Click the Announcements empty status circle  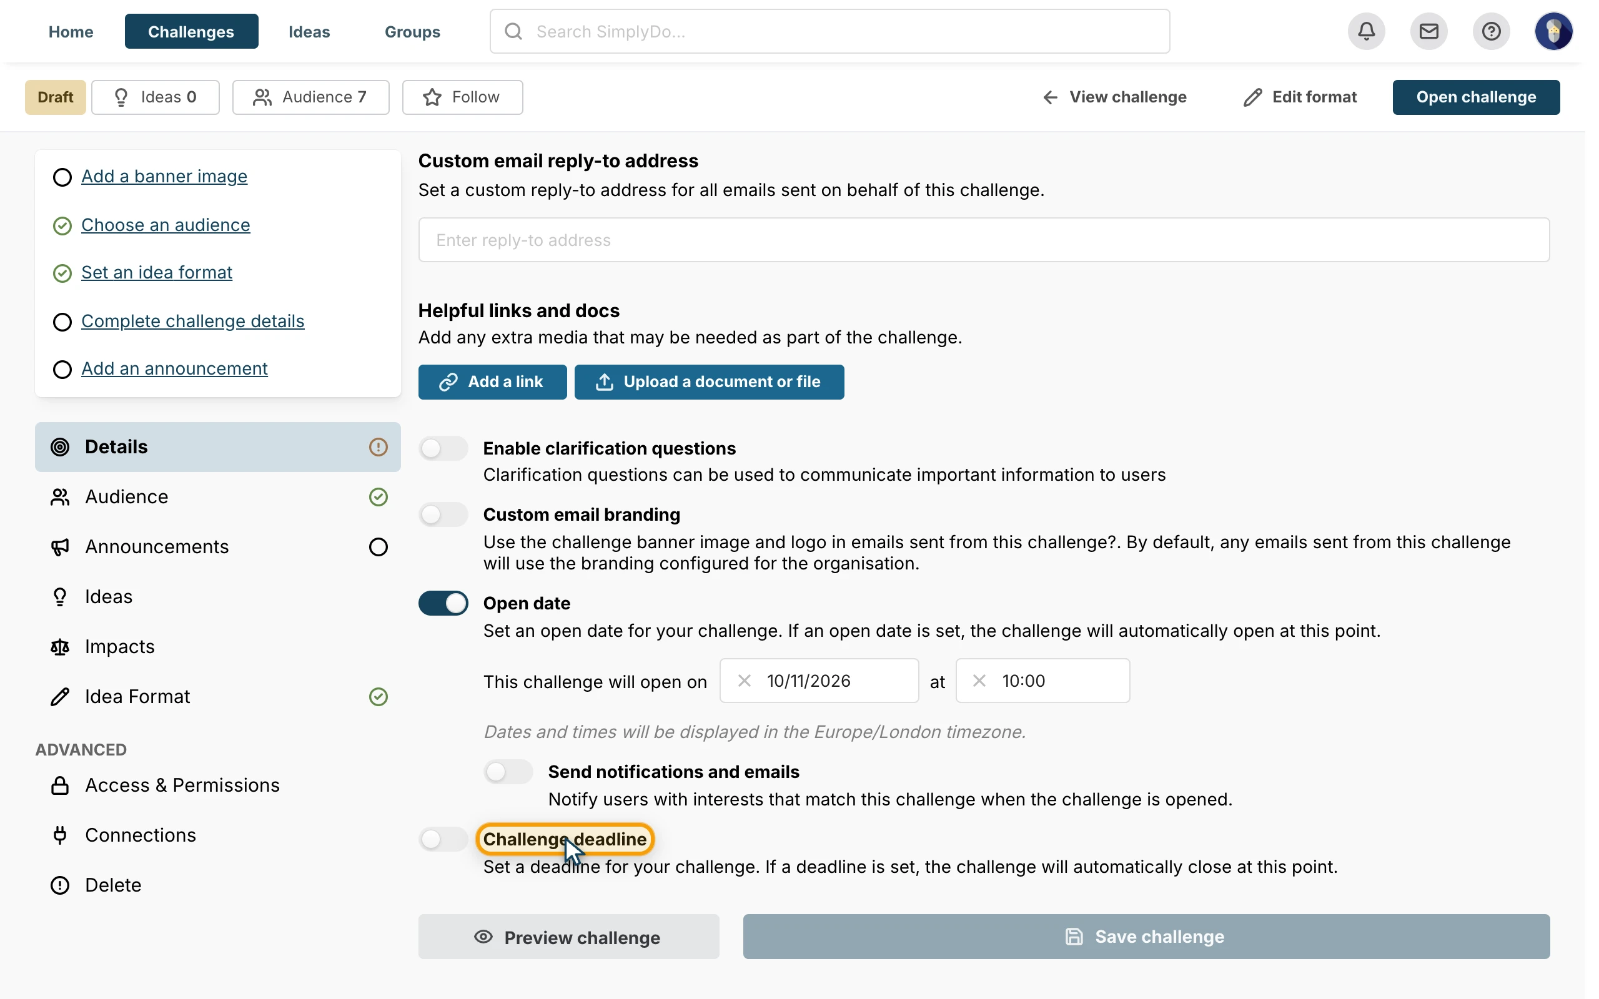coord(378,546)
